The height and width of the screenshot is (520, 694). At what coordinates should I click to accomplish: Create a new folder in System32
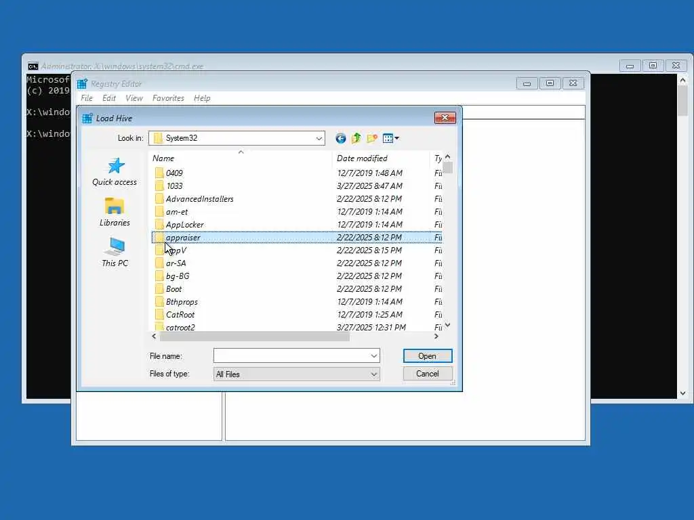coord(372,138)
